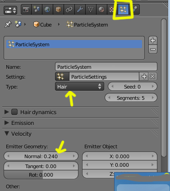Click the properties panel vertical scrollbar

coord(164,88)
